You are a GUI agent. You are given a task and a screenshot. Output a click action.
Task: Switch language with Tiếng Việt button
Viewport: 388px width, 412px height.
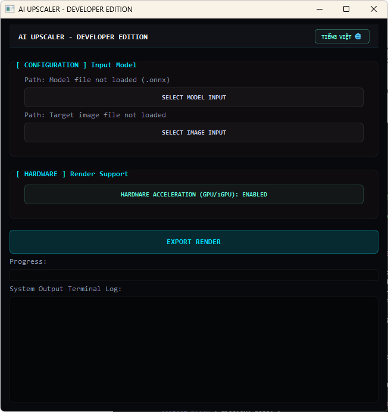click(x=342, y=36)
